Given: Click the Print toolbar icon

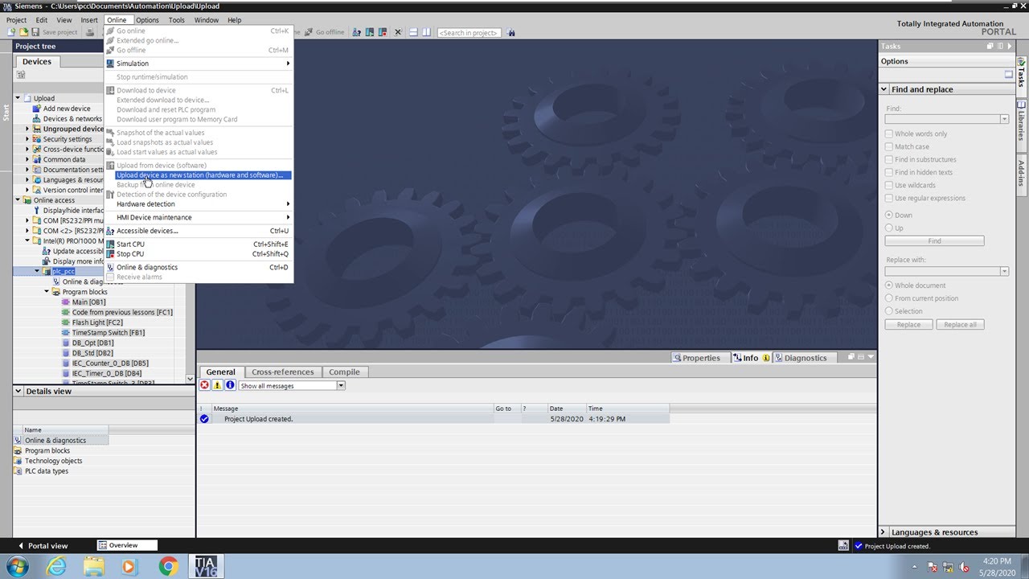Looking at the screenshot, I should pyautogui.click(x=90, y=32).
